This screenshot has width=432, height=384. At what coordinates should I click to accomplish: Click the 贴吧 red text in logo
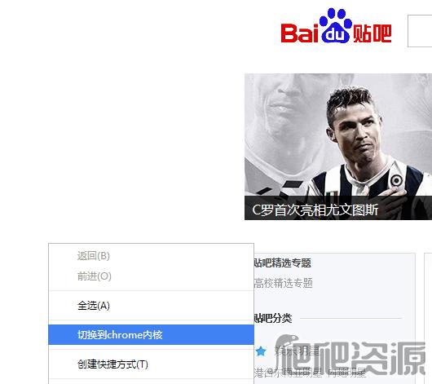pos(372,33)
